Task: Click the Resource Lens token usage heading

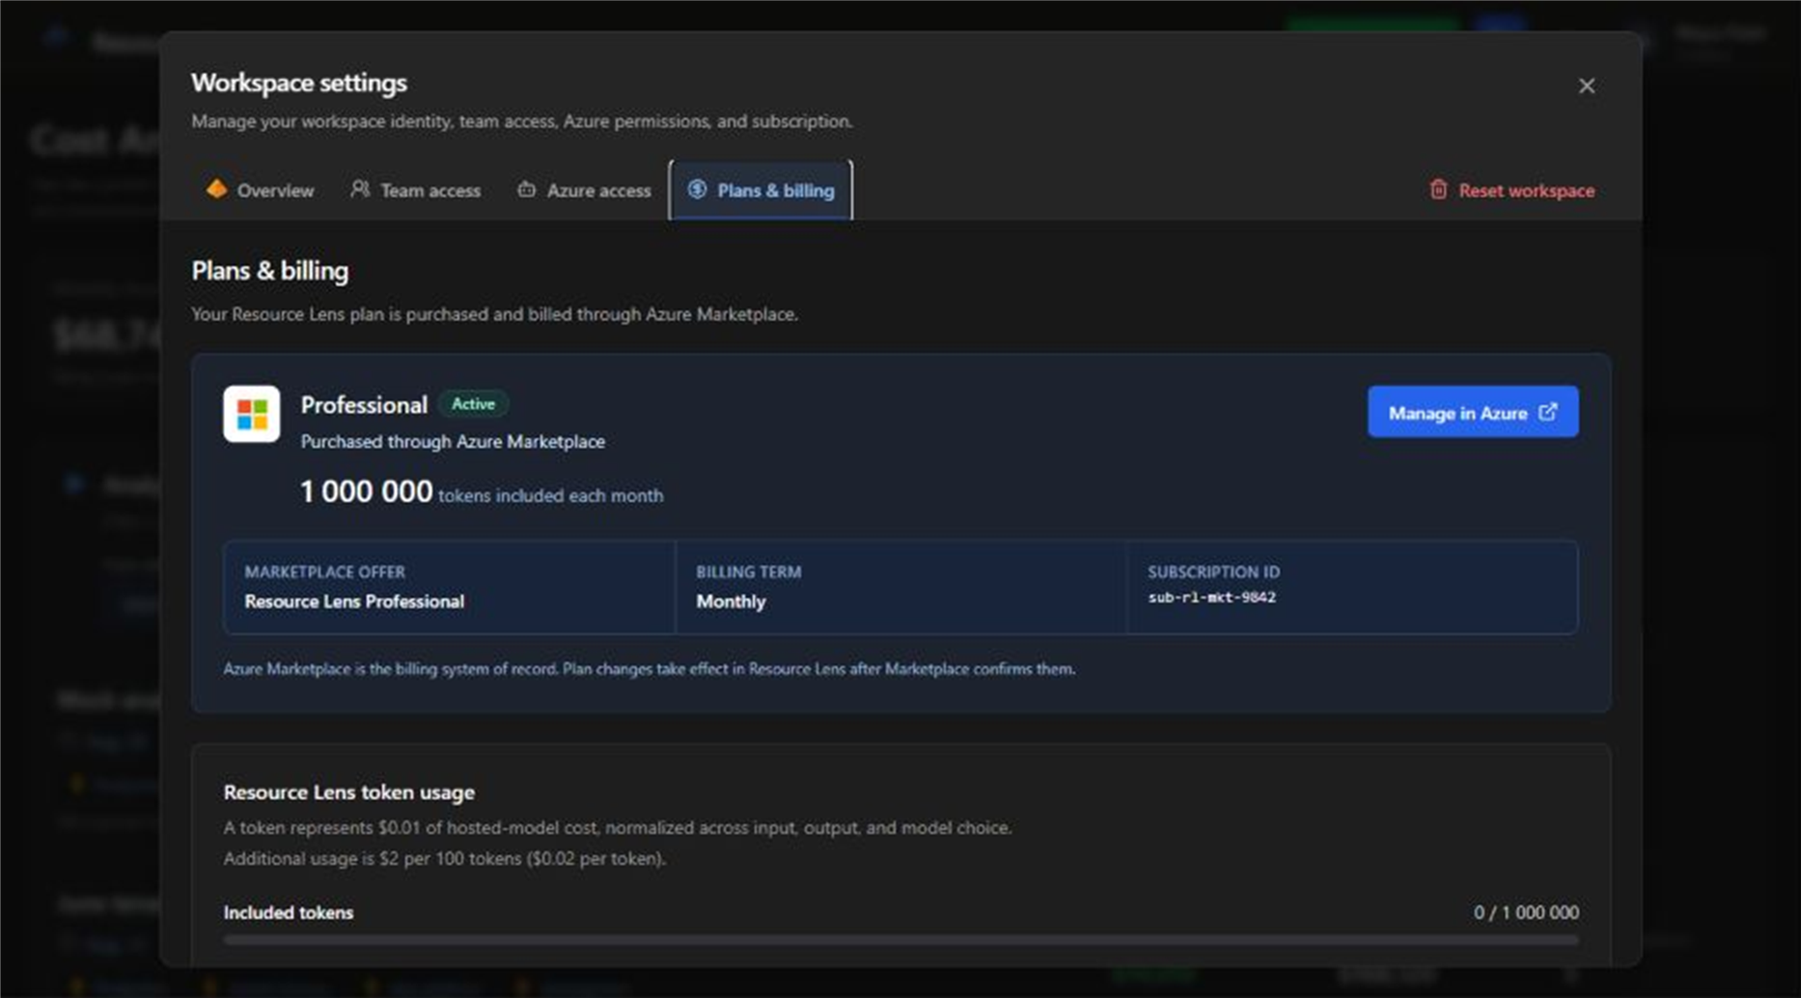Action: (x=349, y=792)
